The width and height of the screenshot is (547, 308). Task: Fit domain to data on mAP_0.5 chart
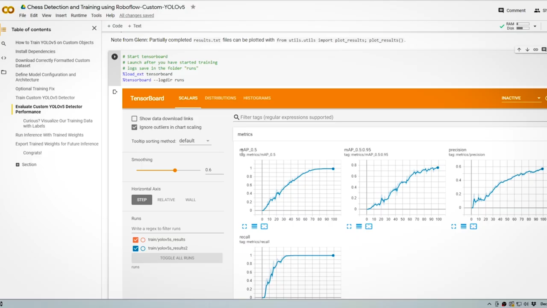264,226
